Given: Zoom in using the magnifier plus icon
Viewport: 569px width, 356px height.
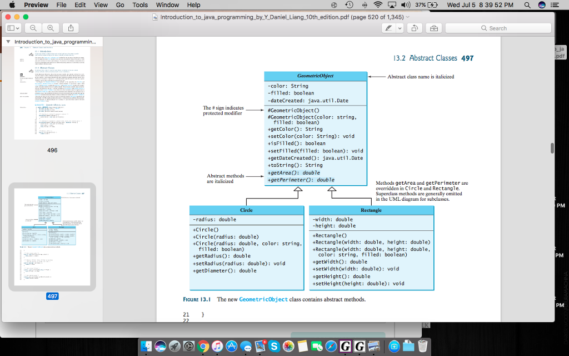Looking at the screenshot, I should 51,28.
